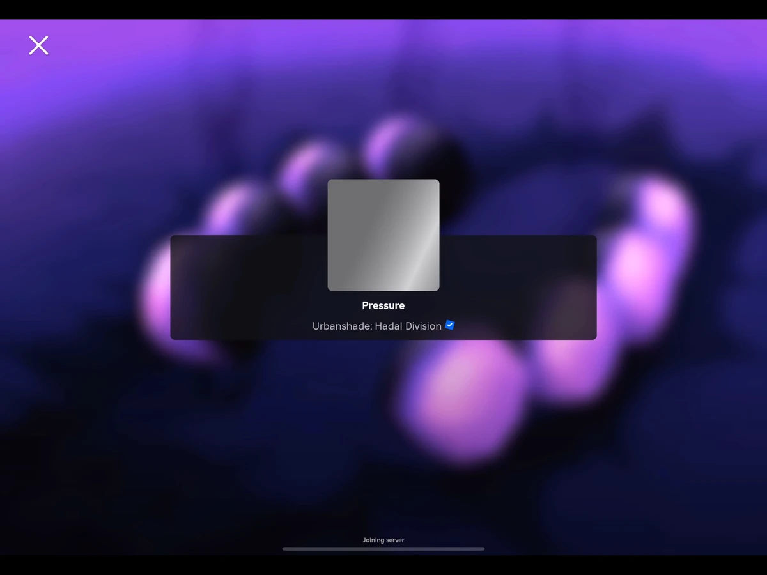The width and height of the screenshot is (767, 575).
Task: Click the bottom black letterbox bar
Action: click(383, 565)
